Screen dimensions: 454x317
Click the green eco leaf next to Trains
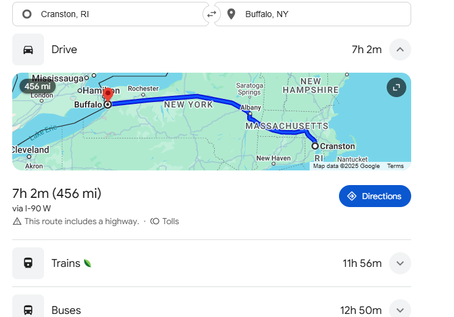pos(87,263)
